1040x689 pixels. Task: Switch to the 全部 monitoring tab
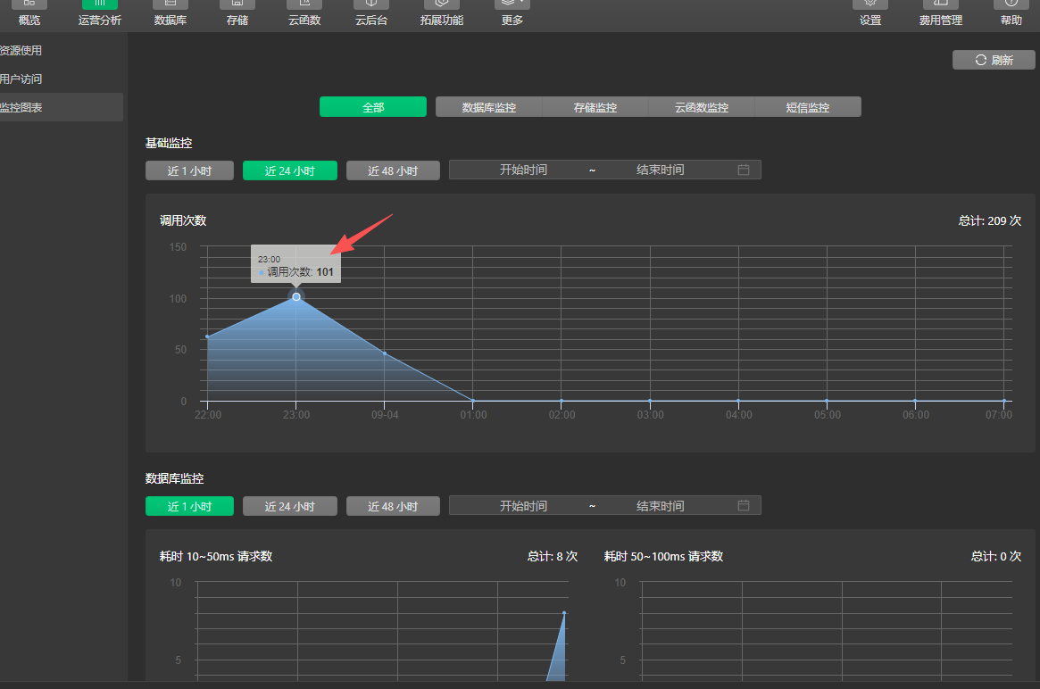373,107
